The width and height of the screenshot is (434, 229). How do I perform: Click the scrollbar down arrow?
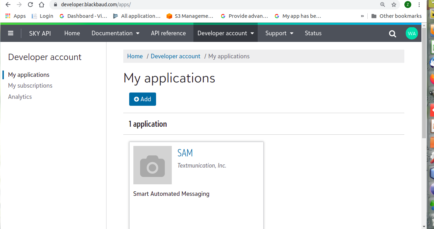(424, 226)
